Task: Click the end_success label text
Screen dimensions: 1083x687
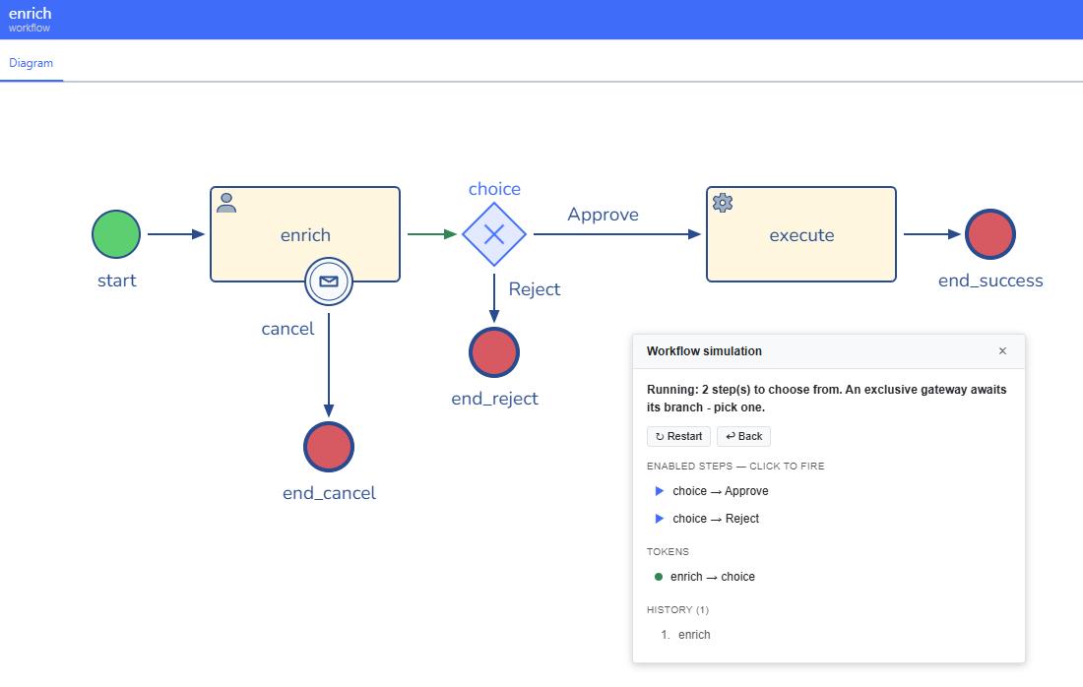Action: click(x=990, y=281)
